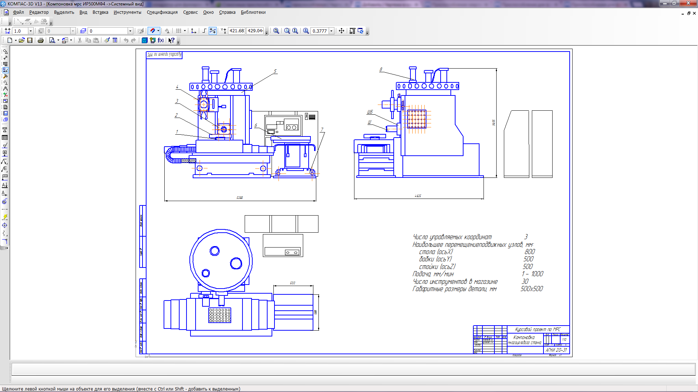Select the Geometry panel icon
The width and height of the screenshot is (698, 392).
(5, 52)
